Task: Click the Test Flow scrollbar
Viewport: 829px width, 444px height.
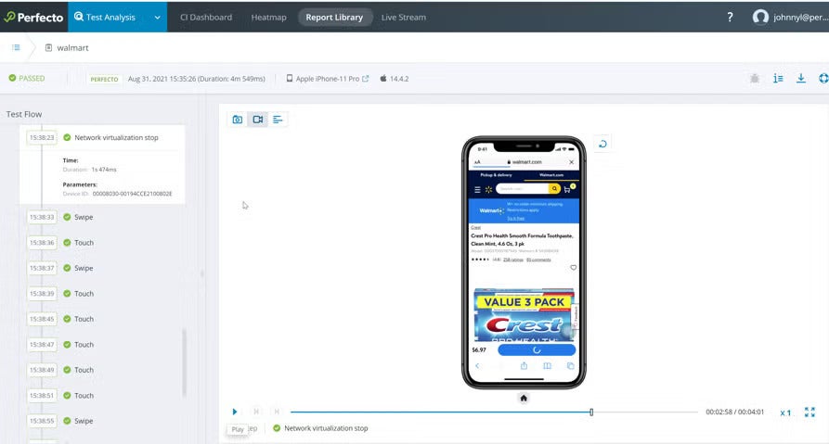Action: pos(184,362)
